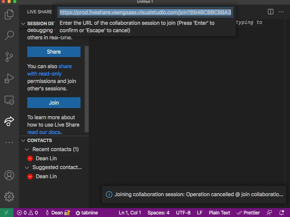Follow the share with read-only link
This screenshot has height=217, width=290.
click(49, 70)
